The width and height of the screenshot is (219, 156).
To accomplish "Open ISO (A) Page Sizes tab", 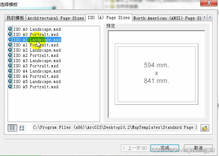I will (x=109, y=18).
